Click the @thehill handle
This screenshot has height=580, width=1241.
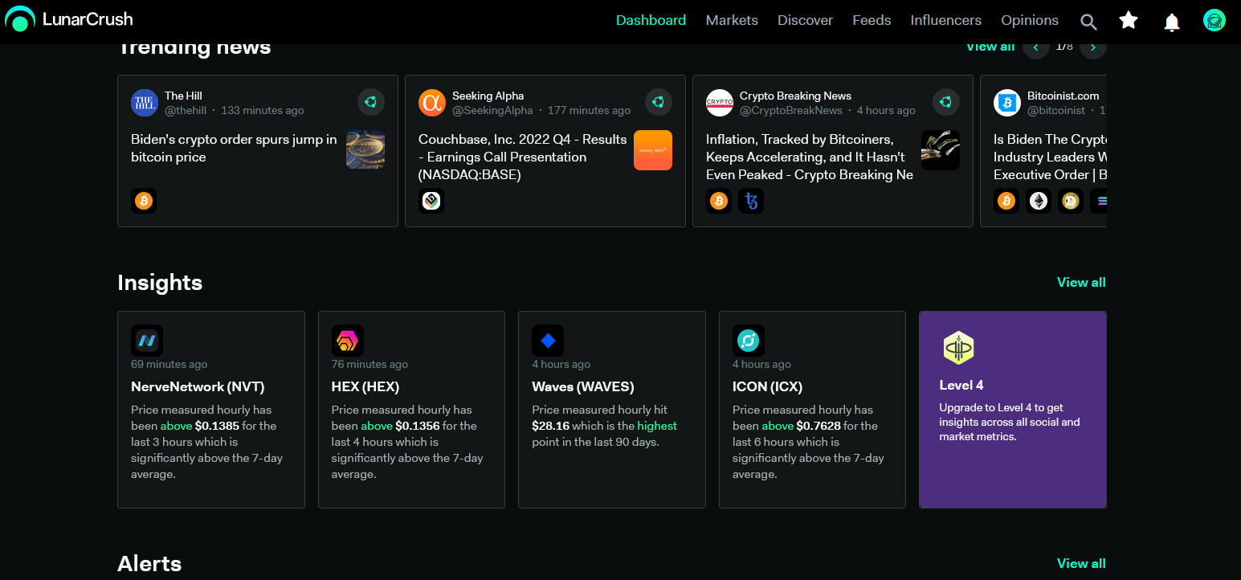(x=186, y=111)
